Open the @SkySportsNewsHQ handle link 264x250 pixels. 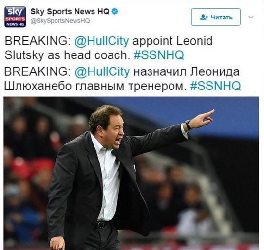pos(60,21)
